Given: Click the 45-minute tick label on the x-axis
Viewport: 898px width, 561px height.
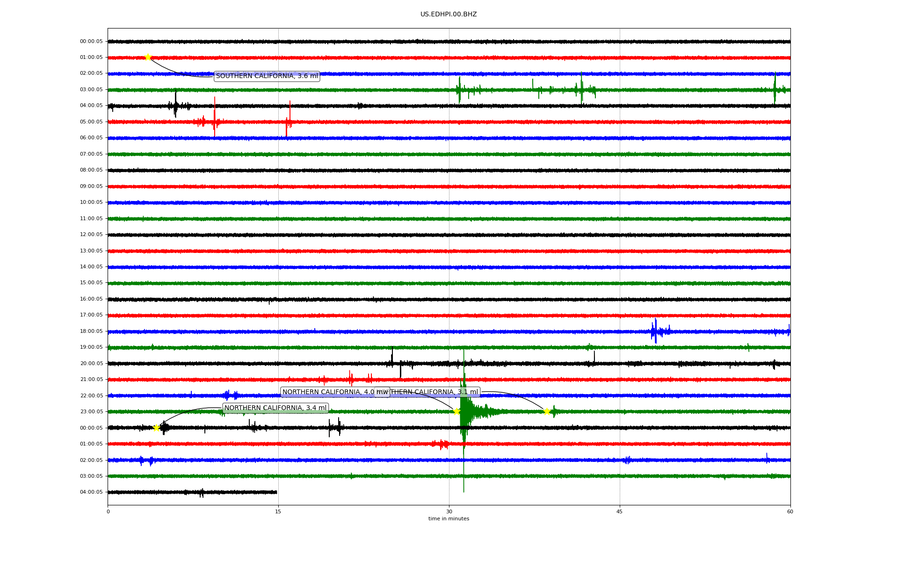Looking at the screenshot, I should 619,511.
